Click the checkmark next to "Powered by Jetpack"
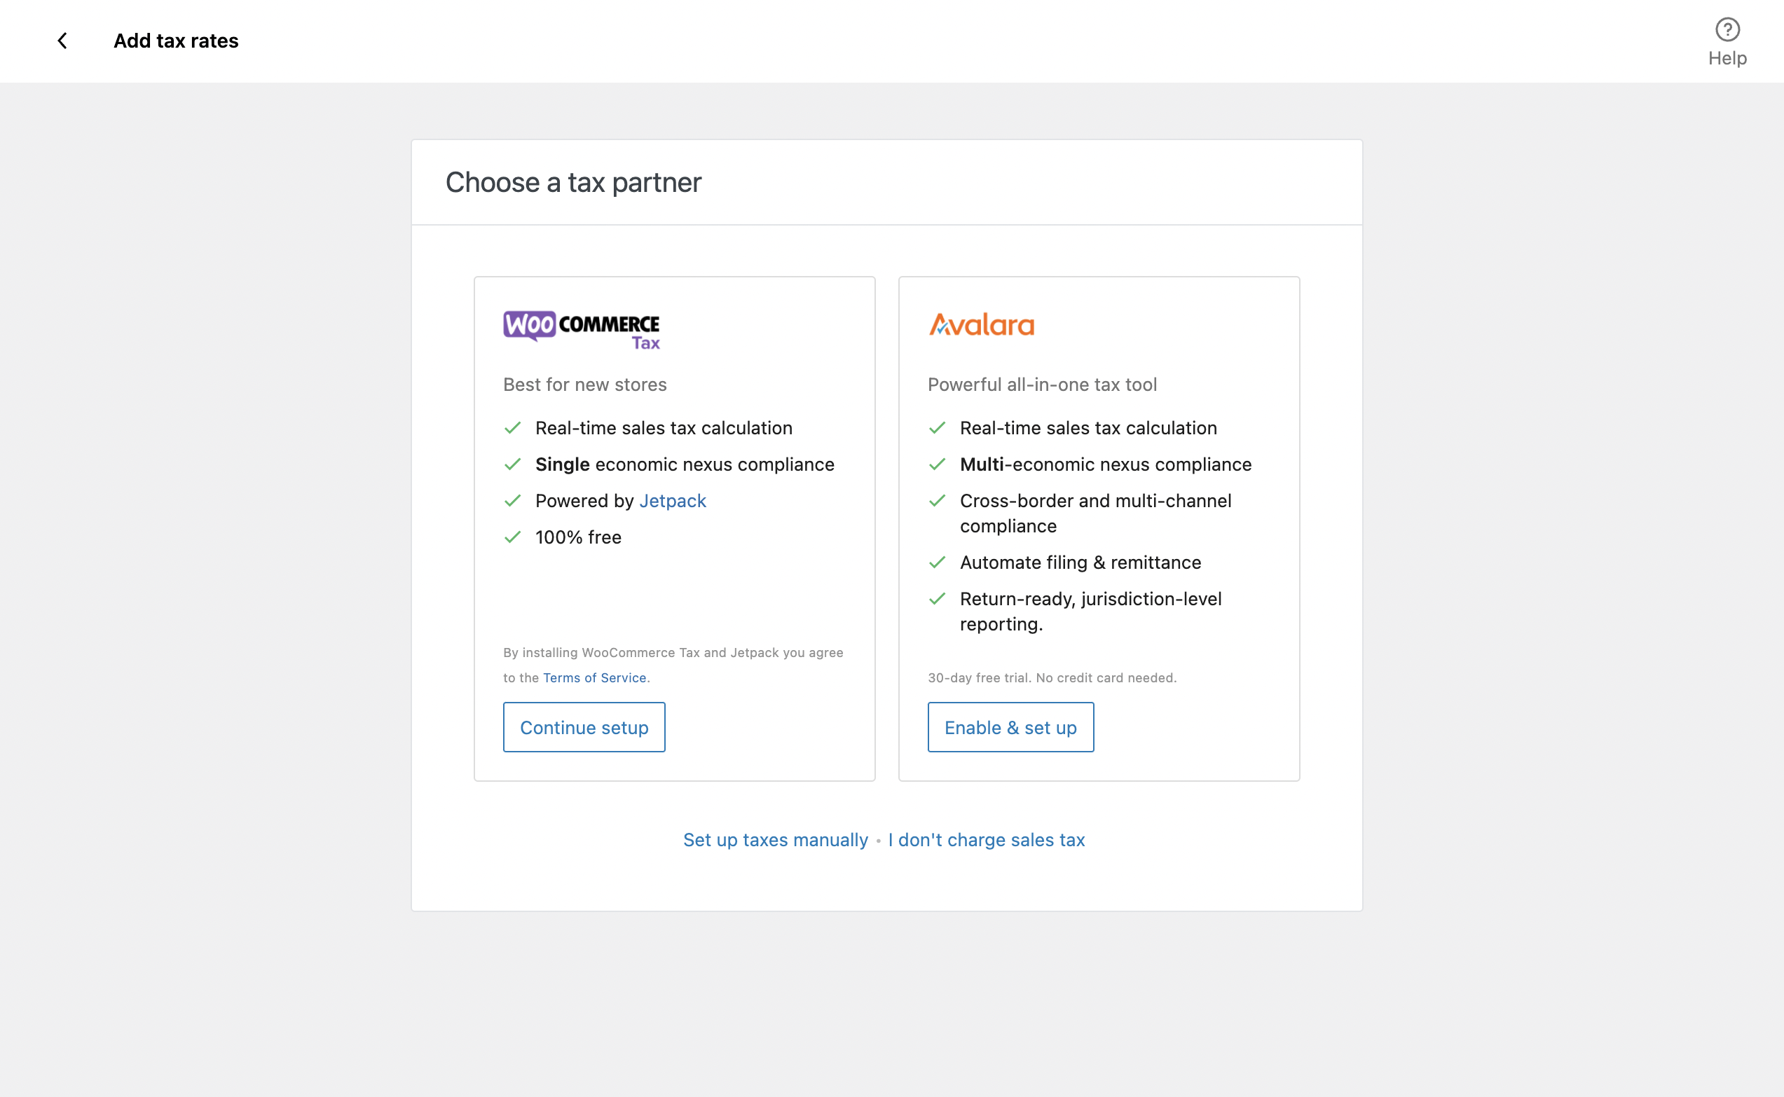 tap(513, 501)
